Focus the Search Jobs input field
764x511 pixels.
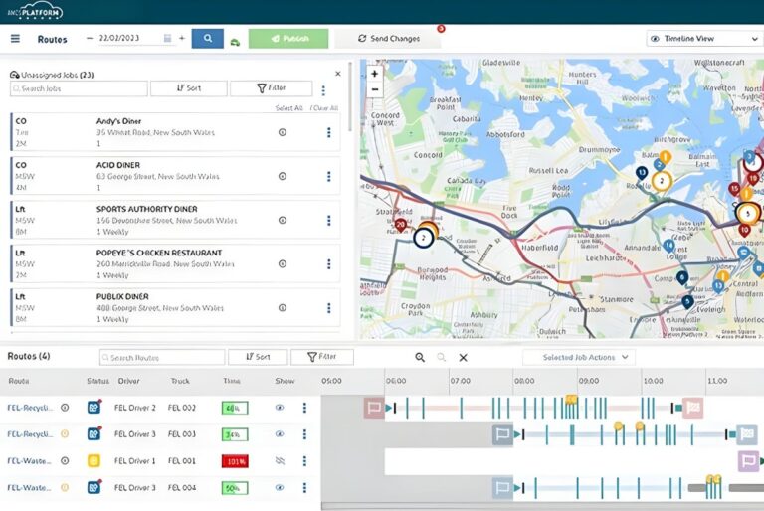79,88
